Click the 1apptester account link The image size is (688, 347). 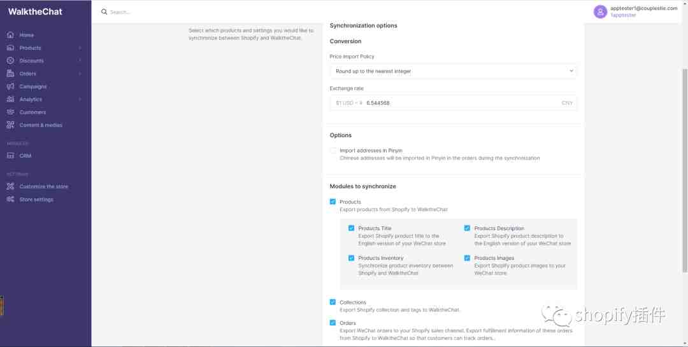[x=623, y=15]
